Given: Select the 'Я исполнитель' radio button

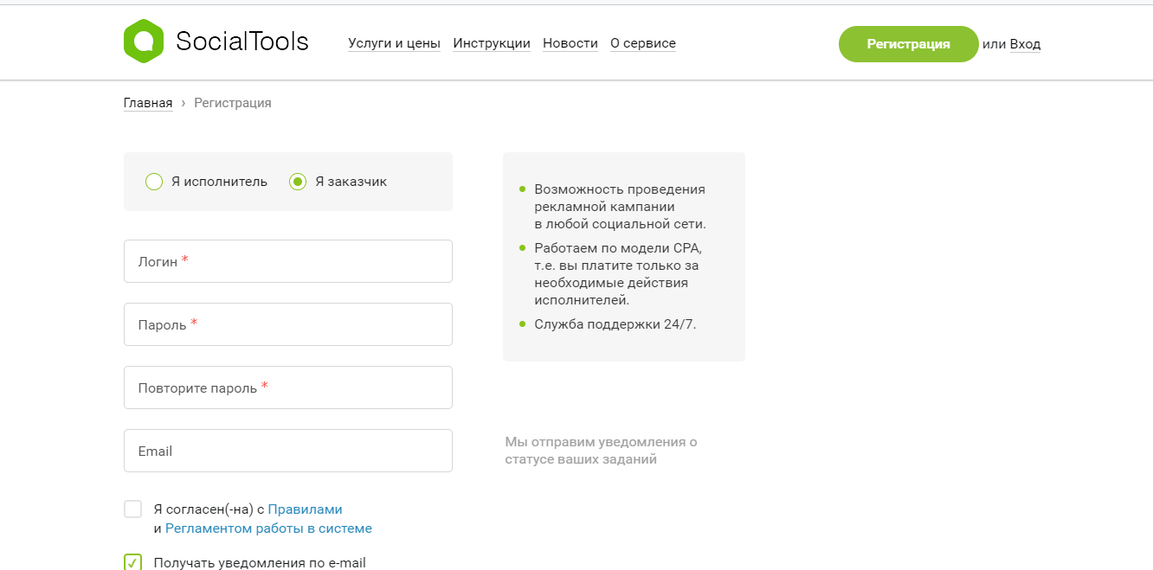Looking at the screenshot, I should (x=154, y=182).
